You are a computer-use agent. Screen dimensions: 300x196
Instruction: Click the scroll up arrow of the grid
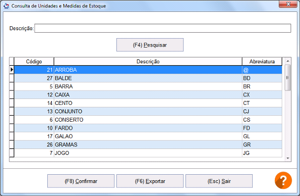click(x=288, y=61)
